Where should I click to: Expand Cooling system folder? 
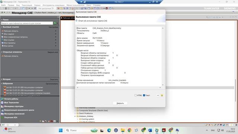pyautogui.click(x=77, y=119)
